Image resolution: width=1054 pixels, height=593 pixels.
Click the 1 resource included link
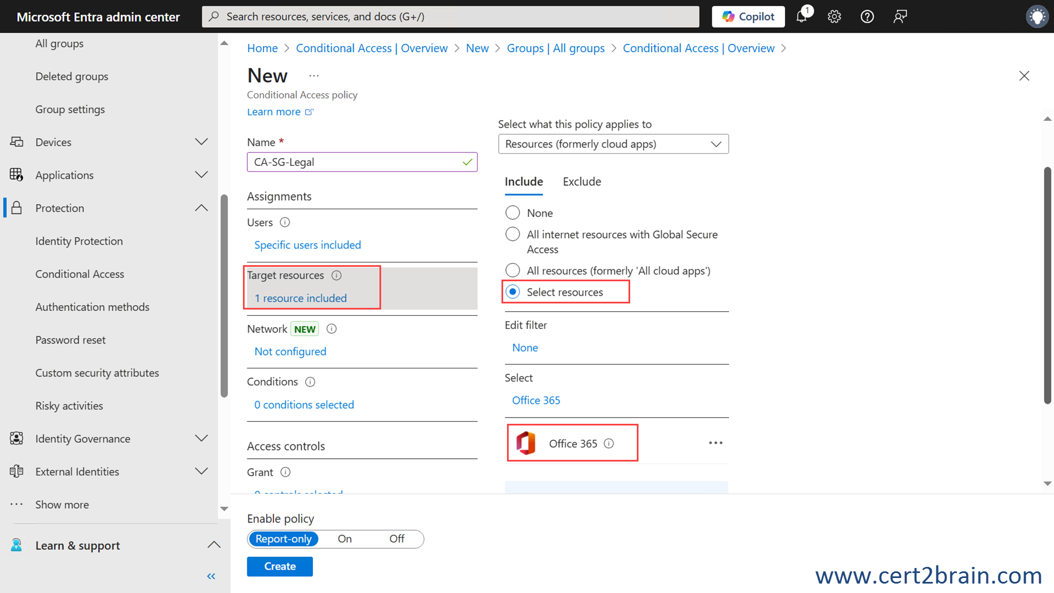pyautogui.click(x=300, y=298)
